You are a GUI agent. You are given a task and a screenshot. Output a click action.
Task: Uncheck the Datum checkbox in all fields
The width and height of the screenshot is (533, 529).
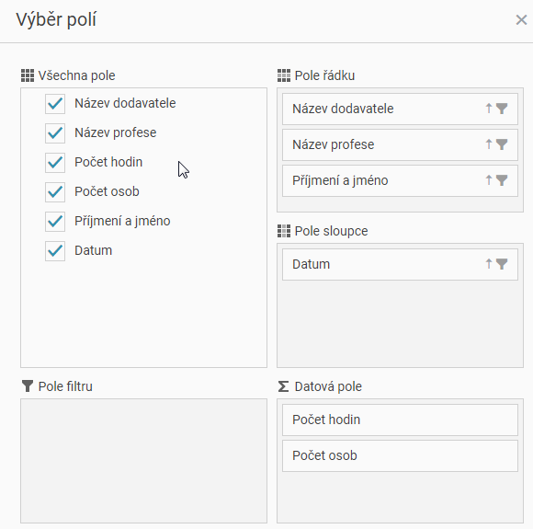click(x=55, y=251)
